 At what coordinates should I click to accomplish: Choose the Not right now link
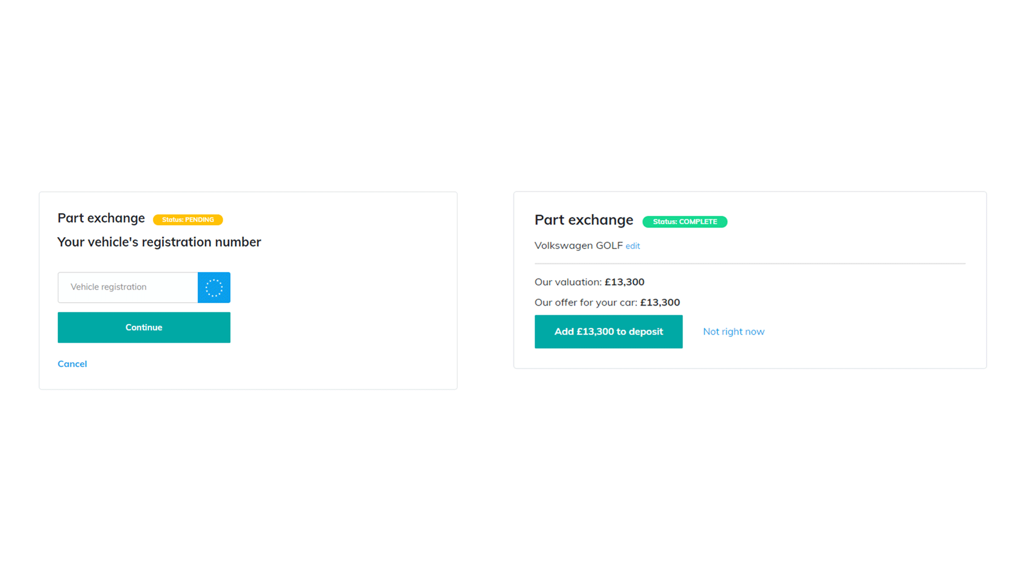(x=734, y=332)
